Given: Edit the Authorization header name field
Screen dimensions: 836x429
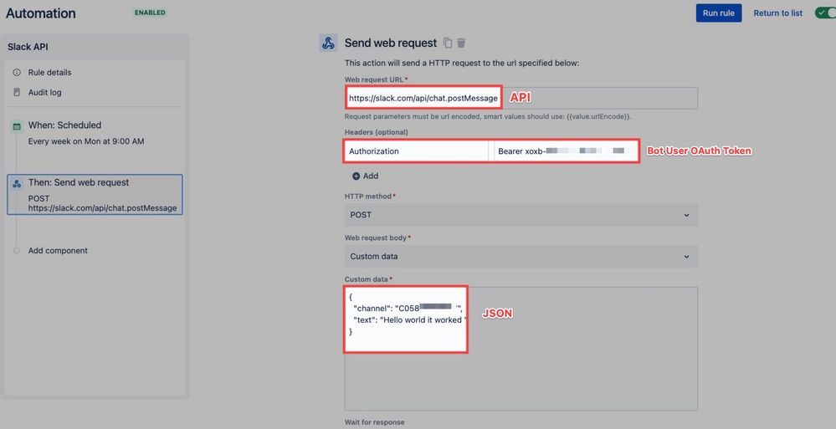Looking at the screenshot, I should [416, 151].
